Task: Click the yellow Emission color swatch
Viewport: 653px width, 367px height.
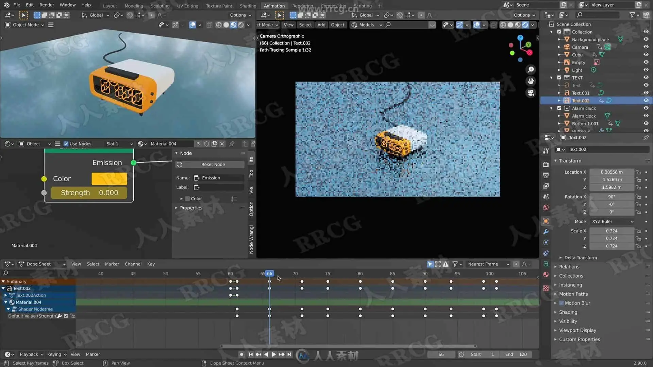Action: click(x=109, y=179)
